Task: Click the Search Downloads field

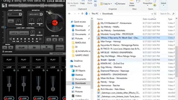Action: click(167, 14)
